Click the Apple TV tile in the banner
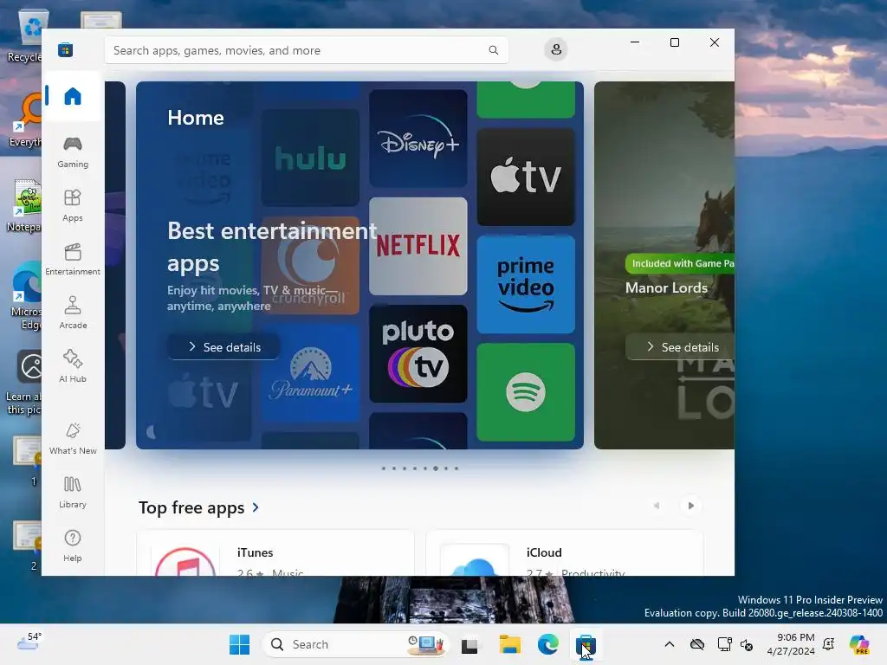 coord(526,177)
